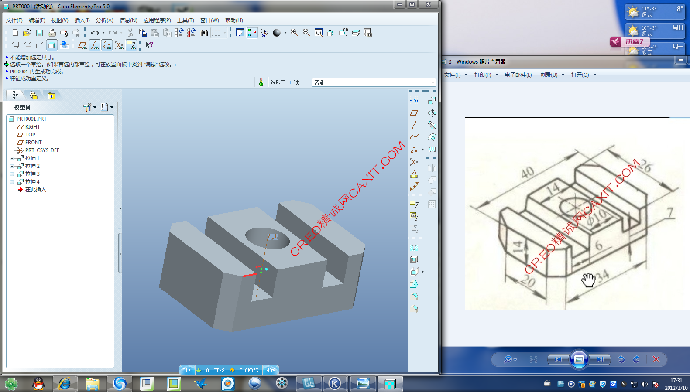The image size is (690, 392).
Task: Toggle datum axes display
Action: coord(94,45)
